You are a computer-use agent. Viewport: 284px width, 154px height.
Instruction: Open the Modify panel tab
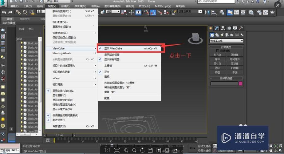[x=217, y=28]
